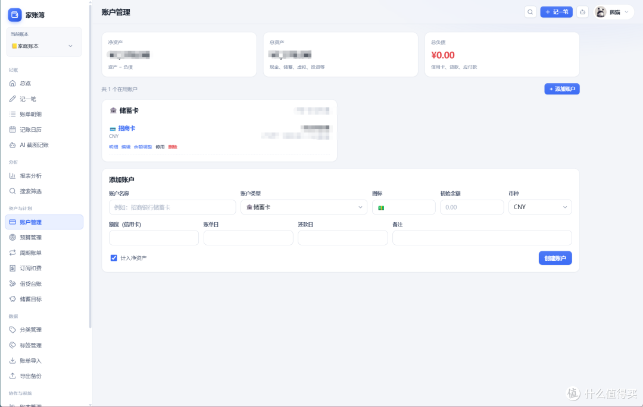Click red 删除 link under 招商卡
Viewport: 643px width, 407px height.
tap(173, 147)
